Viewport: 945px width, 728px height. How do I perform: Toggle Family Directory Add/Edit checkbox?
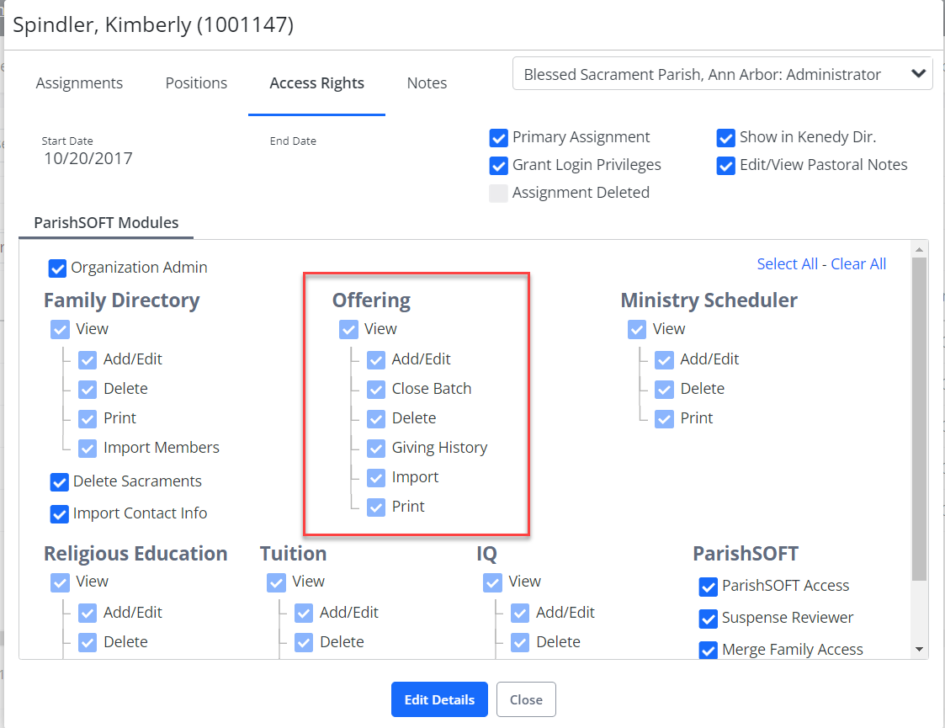(x=88, y=359)
